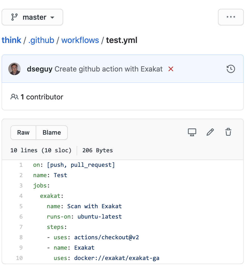Click dseguy's avatar image
This screenshot has width=249, height=275.
coord(14,69)
